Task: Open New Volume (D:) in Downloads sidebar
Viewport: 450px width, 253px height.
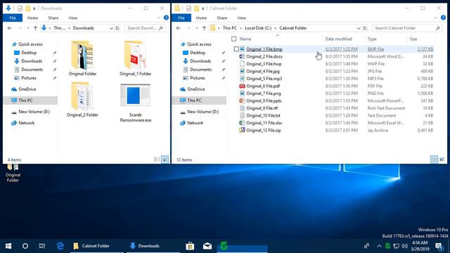Action: click(34, 112)
